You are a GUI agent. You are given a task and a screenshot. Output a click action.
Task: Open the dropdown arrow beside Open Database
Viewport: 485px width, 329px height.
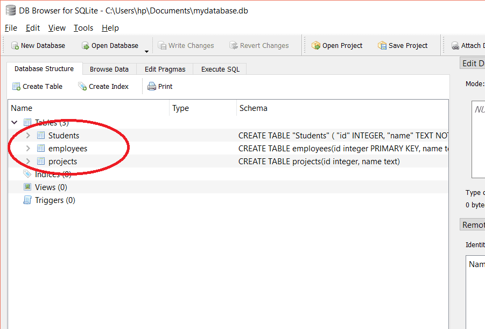(x=146, y=52)
